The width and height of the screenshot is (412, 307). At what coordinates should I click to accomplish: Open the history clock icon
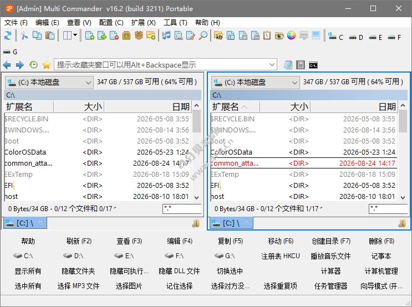[33, 65]
